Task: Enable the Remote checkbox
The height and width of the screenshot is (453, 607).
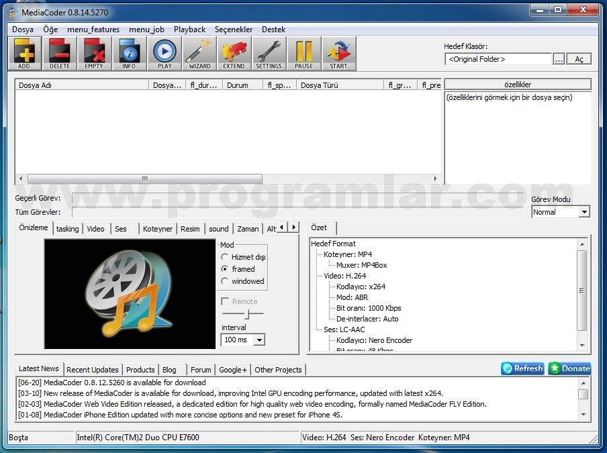Action: (x=224, y=301)
